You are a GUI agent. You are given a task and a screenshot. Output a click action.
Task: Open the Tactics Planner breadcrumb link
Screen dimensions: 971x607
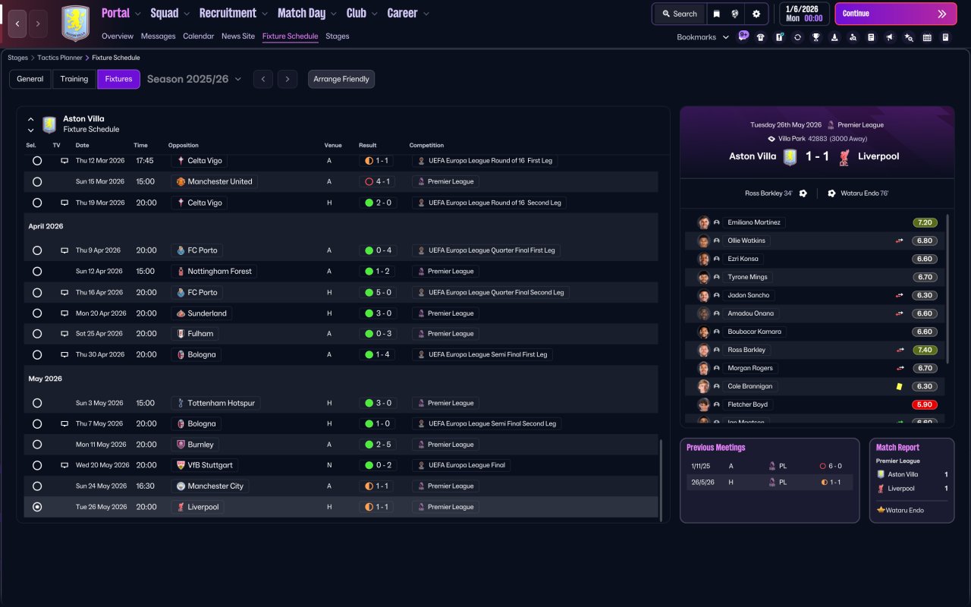pos(60,58)
